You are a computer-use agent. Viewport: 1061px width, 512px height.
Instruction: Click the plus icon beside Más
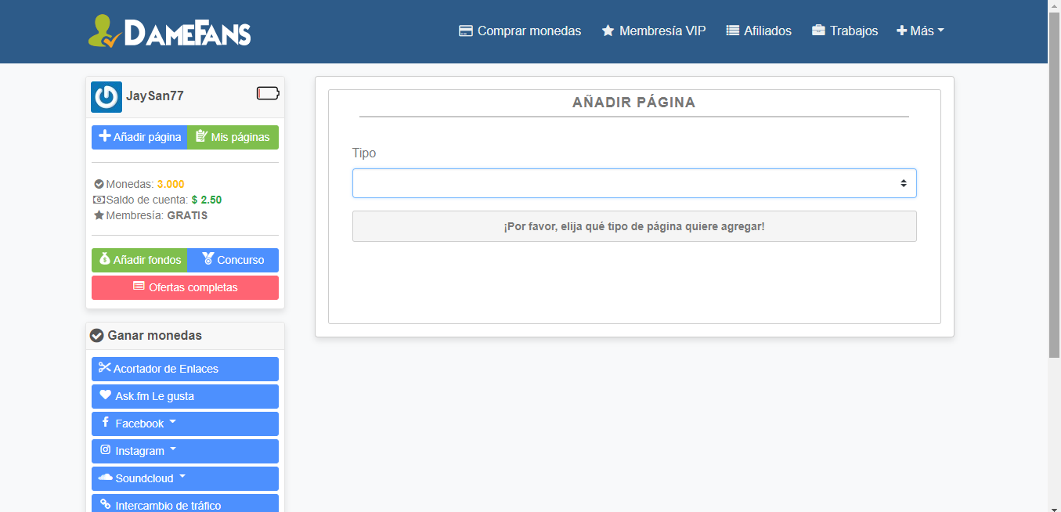(901, 31)
